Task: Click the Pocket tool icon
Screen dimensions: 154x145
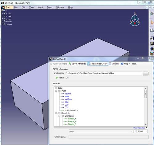Action: [152, 44]
